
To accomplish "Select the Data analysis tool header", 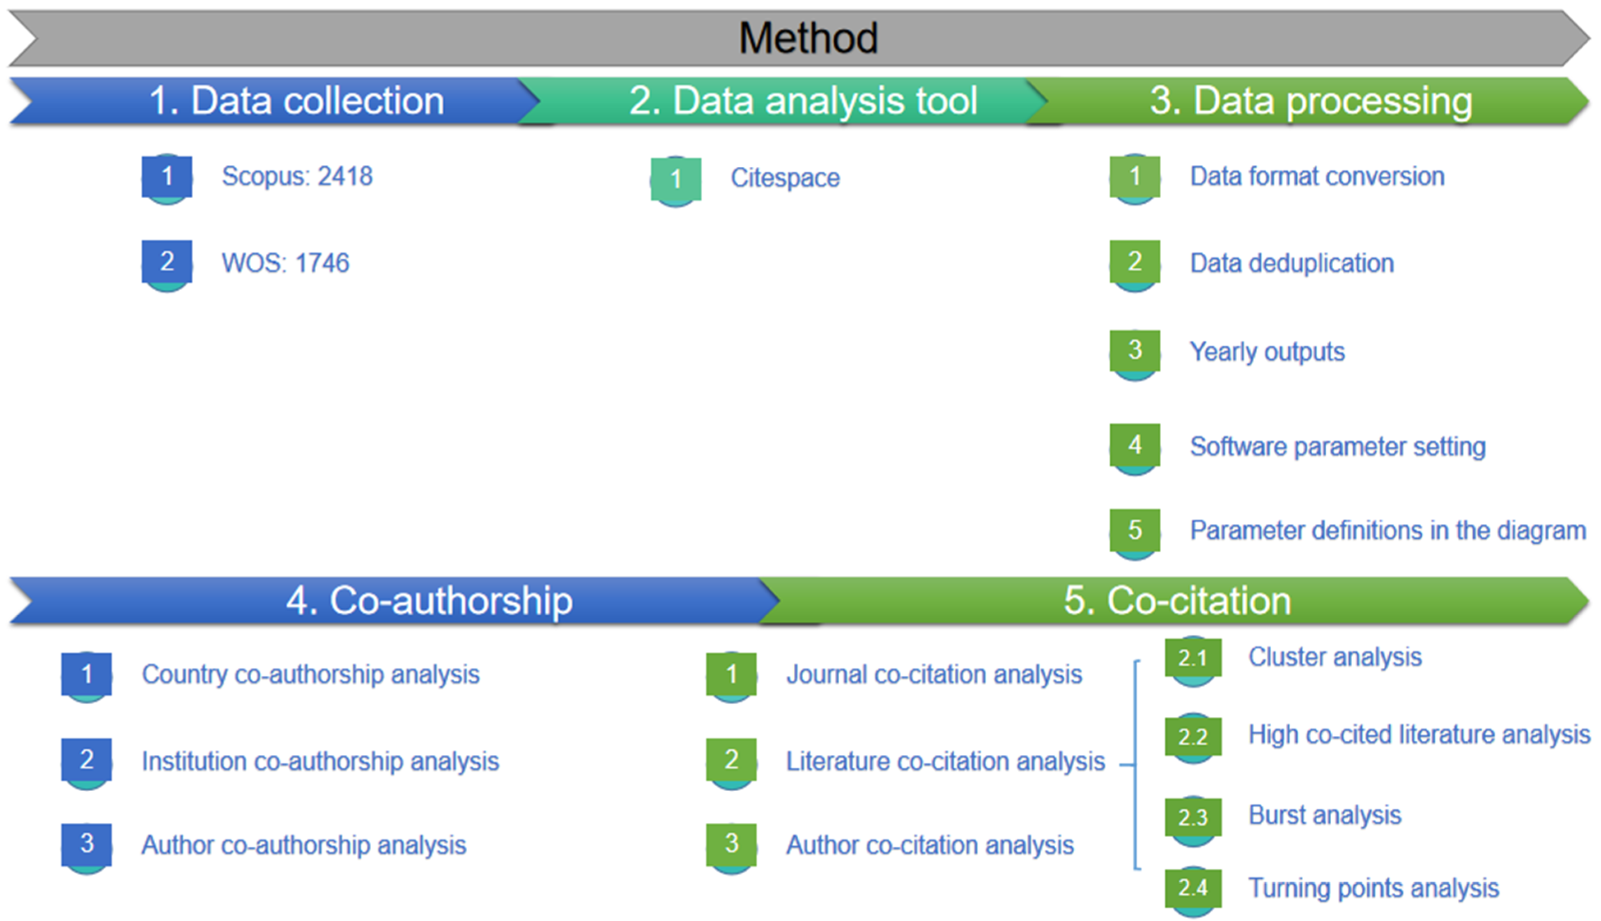I will (x=802, y=101).
